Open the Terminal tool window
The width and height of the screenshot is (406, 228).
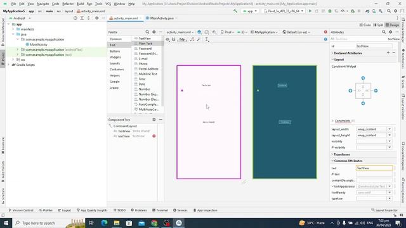tap(160, 210)
